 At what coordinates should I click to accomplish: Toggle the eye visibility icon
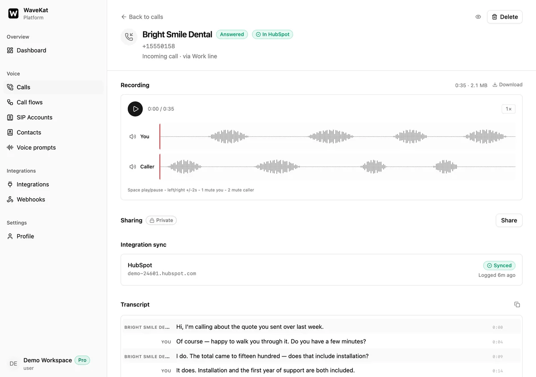(478, 17)
